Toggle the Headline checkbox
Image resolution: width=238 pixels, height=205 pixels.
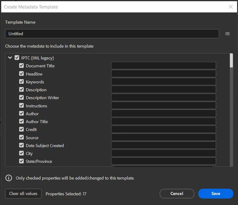[x=21, y=73]
